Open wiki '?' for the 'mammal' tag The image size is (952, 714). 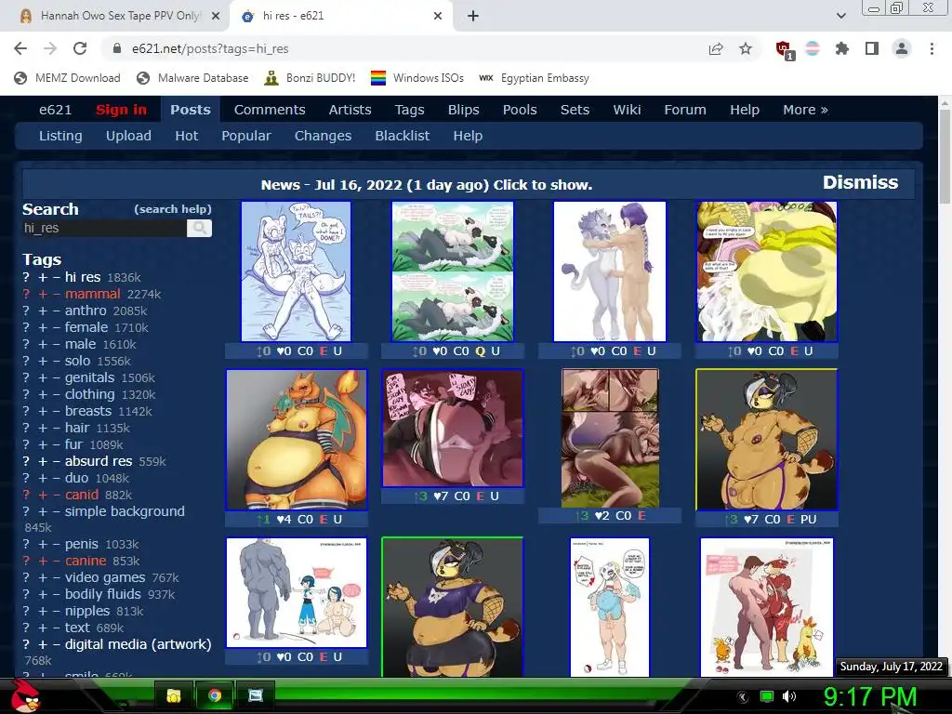pos(26,295)
